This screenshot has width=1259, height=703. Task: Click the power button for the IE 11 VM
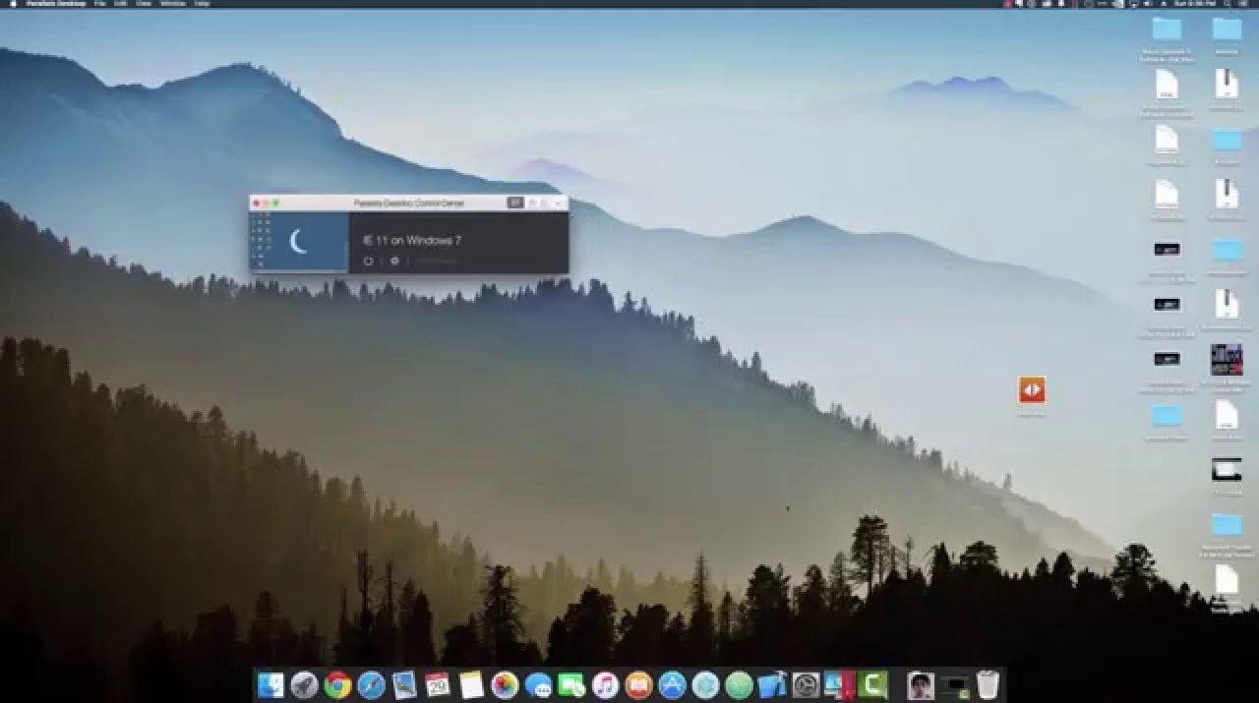(369, 262)
